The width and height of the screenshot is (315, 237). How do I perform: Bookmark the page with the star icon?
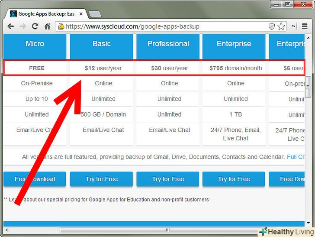(281, 26)
